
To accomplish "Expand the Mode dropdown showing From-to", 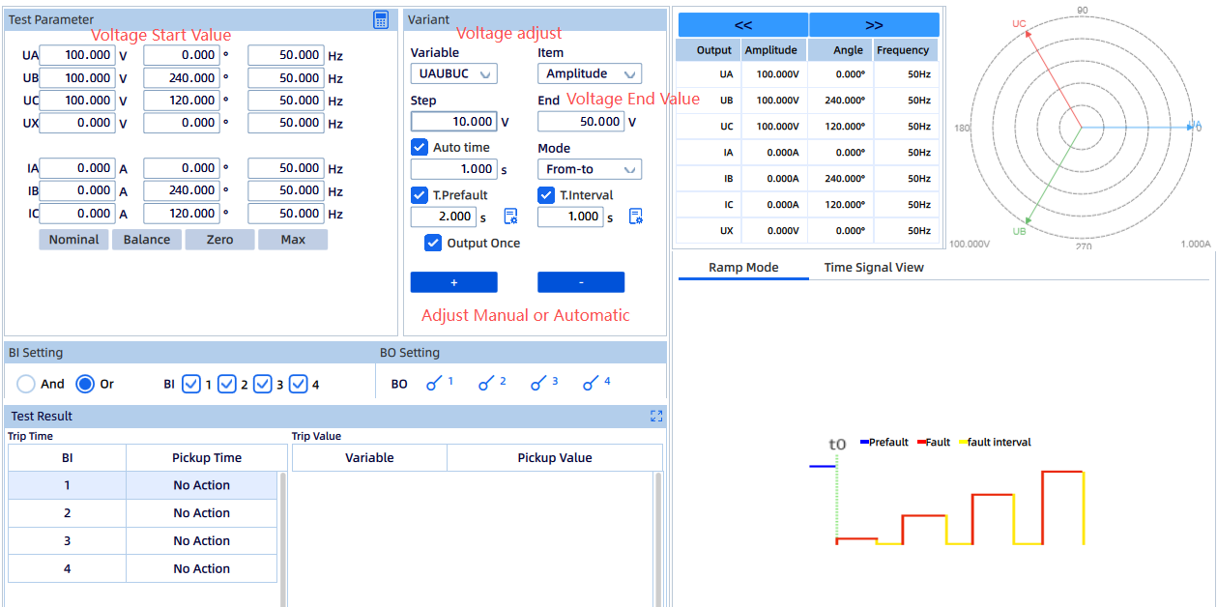I will pyautogui.click(x=589, y=169).
